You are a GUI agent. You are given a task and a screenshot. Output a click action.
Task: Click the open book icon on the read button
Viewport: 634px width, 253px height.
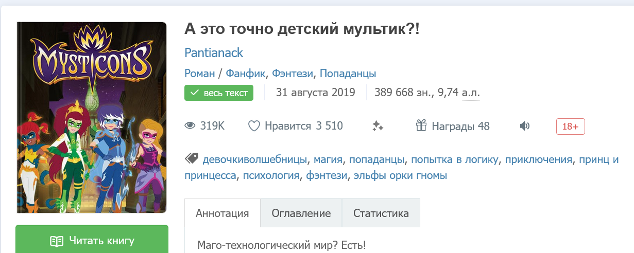point(57,241)
